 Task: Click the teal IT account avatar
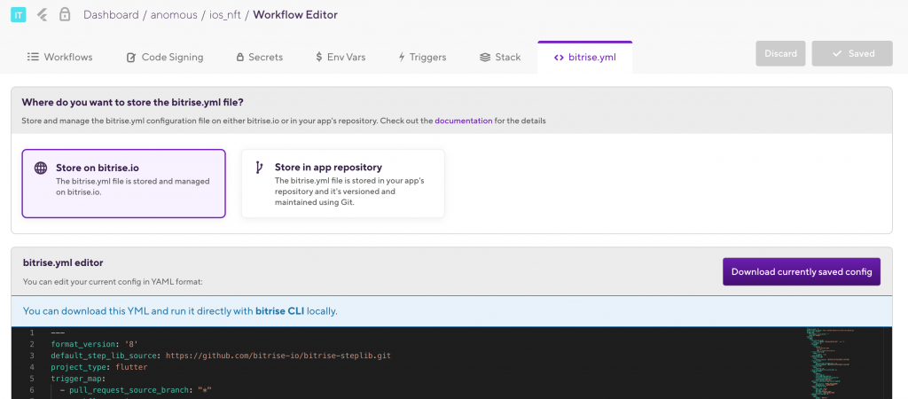[18, 15]
